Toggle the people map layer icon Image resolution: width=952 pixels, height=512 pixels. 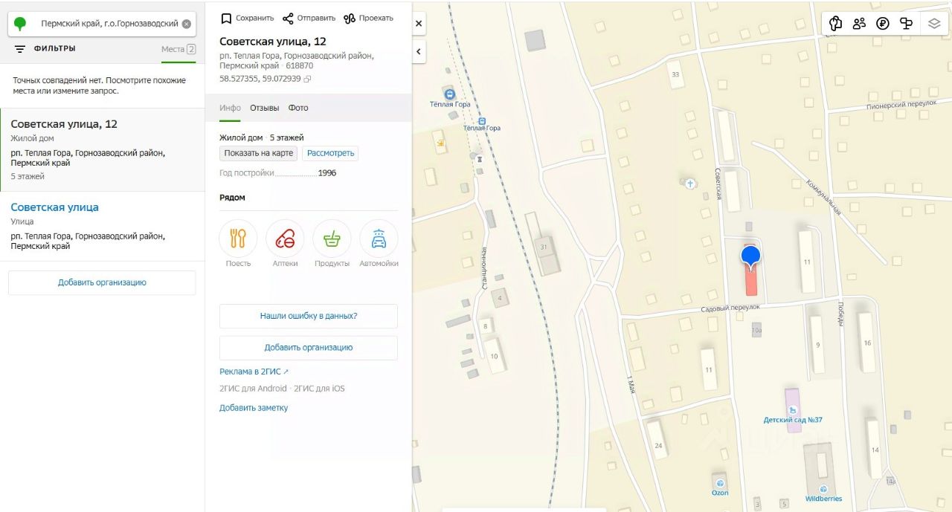[x=859, y=23]
